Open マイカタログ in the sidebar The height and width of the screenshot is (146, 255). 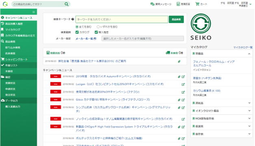point(19,30)
